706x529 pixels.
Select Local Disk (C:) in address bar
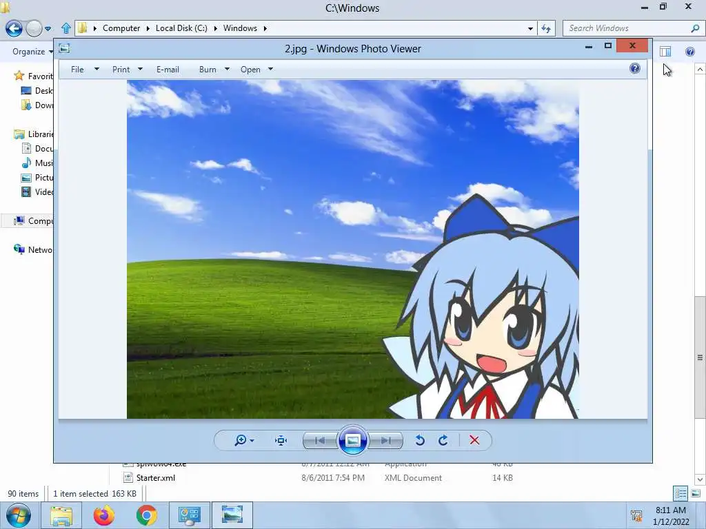pos(181,28)
